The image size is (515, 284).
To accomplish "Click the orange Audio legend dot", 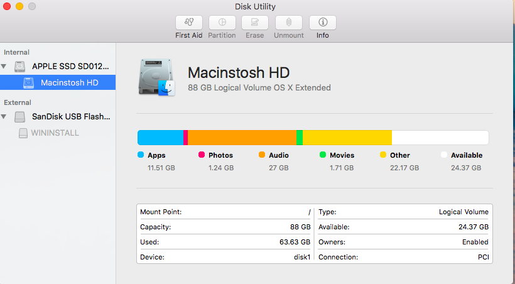I will [262, 155].
